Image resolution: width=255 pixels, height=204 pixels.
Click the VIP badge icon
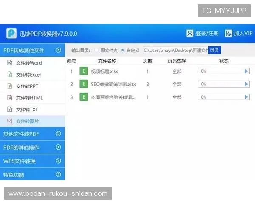pos(229,33)
